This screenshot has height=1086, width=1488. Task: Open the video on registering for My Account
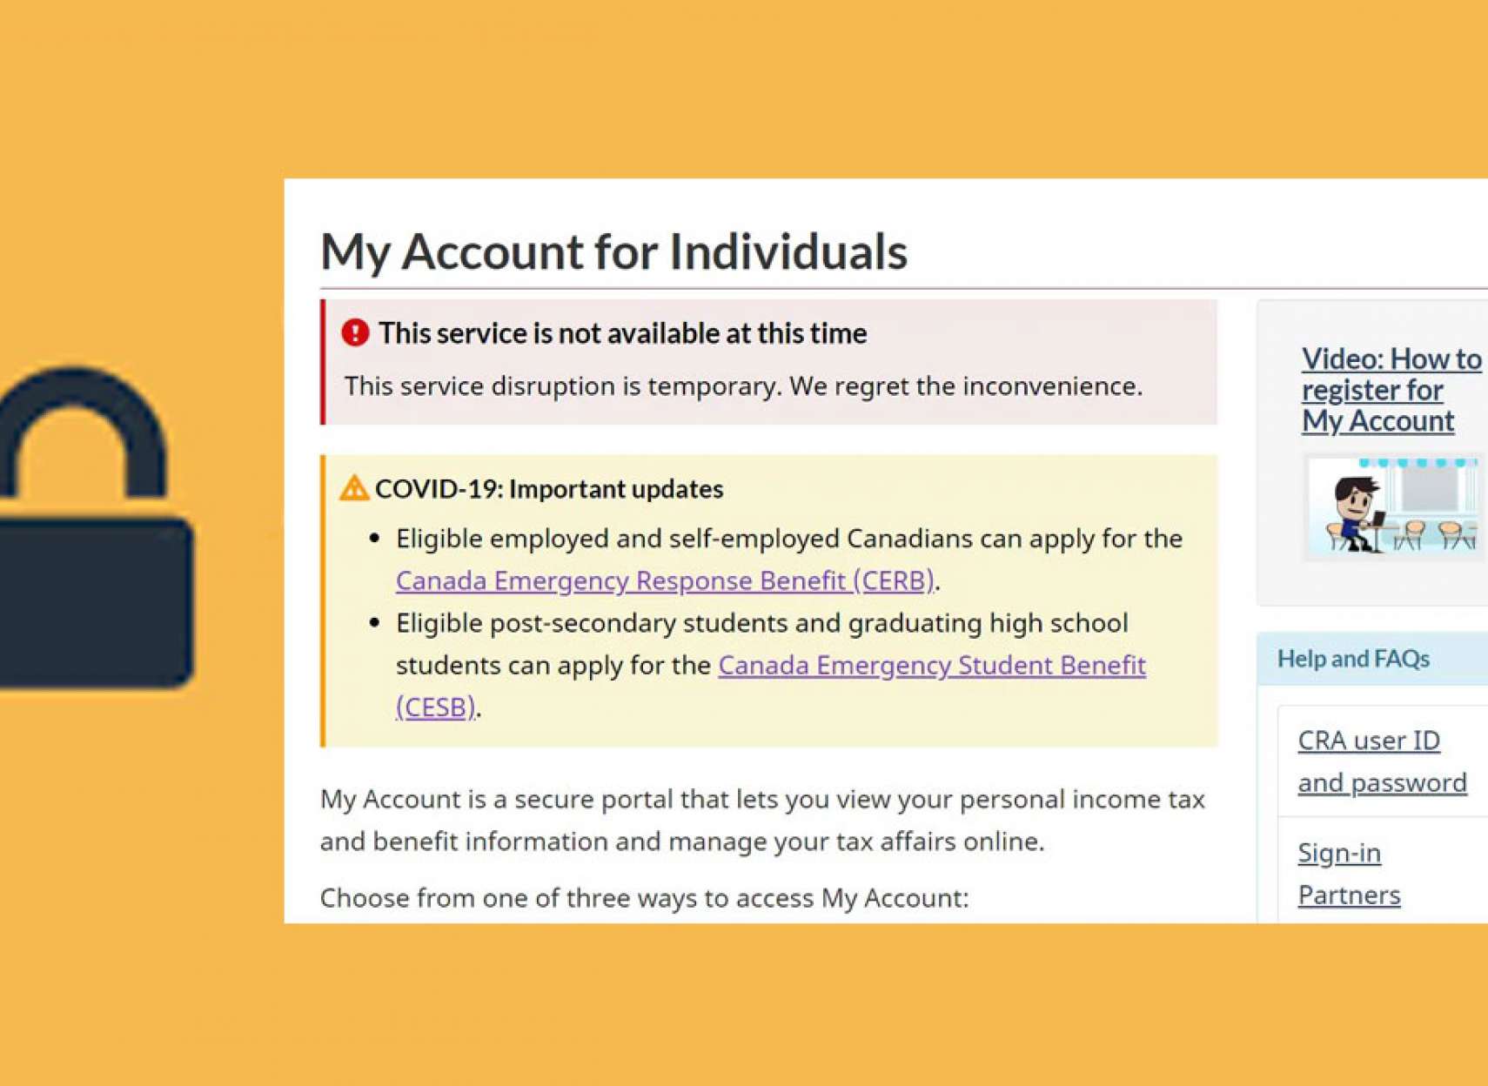[x=1390, y=390]
